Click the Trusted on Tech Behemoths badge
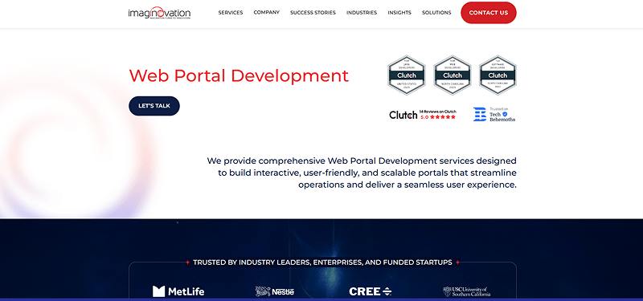 [494, 115]
